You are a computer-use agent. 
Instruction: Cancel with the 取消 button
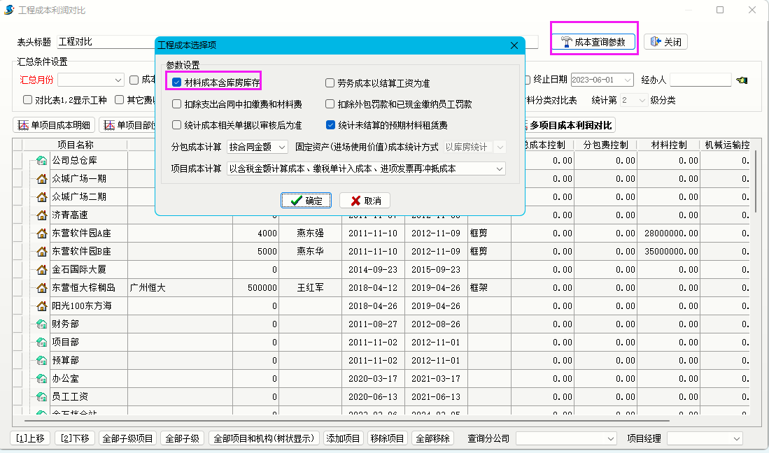365,201
